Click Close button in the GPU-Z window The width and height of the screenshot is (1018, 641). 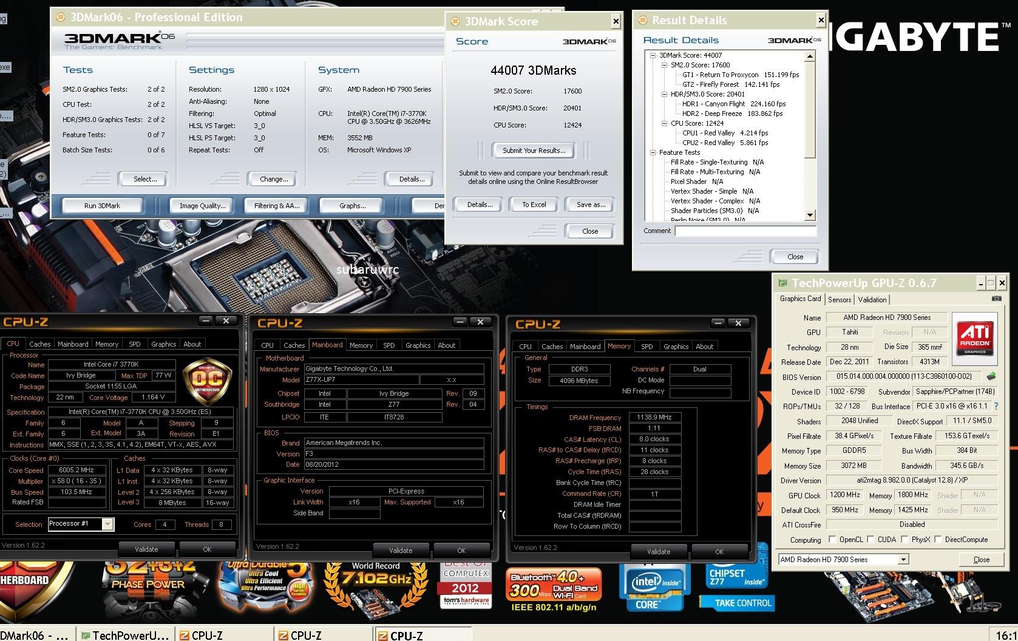pos(981,559)
